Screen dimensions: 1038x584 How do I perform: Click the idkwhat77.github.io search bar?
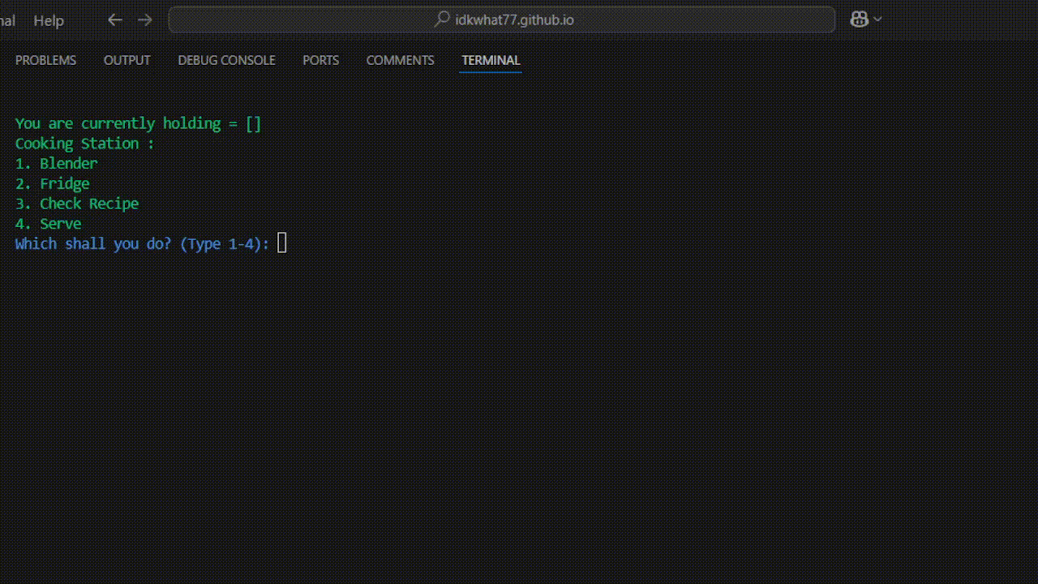pos(501,19)
